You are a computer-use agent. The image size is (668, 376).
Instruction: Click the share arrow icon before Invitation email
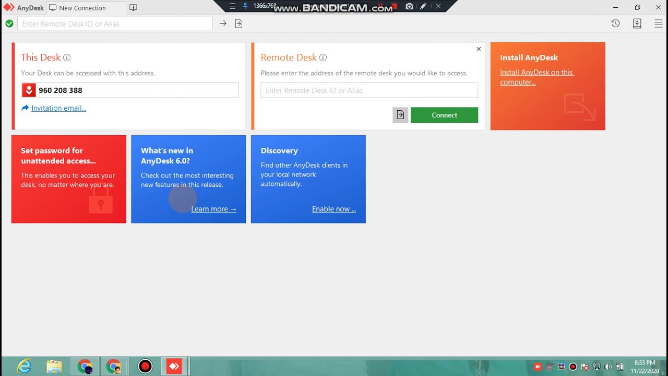25,108
